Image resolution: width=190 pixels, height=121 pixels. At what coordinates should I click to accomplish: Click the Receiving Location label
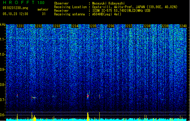pos(70,7)
